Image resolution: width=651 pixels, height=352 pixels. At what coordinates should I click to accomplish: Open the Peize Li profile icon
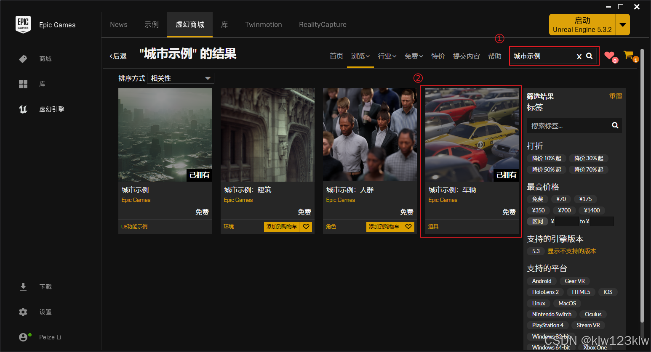[x=24, y=337]
